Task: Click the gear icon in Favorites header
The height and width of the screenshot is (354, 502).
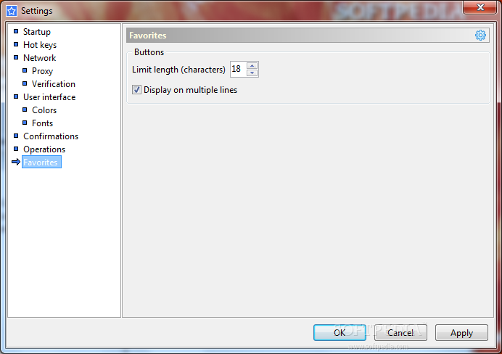Action: point(480,35)
